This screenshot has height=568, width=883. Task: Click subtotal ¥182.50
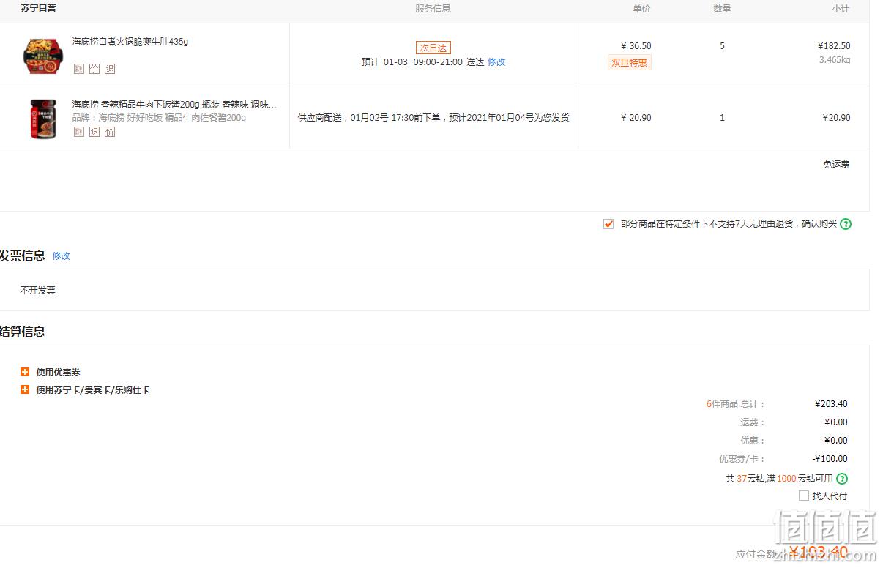(x=834, y=46)
